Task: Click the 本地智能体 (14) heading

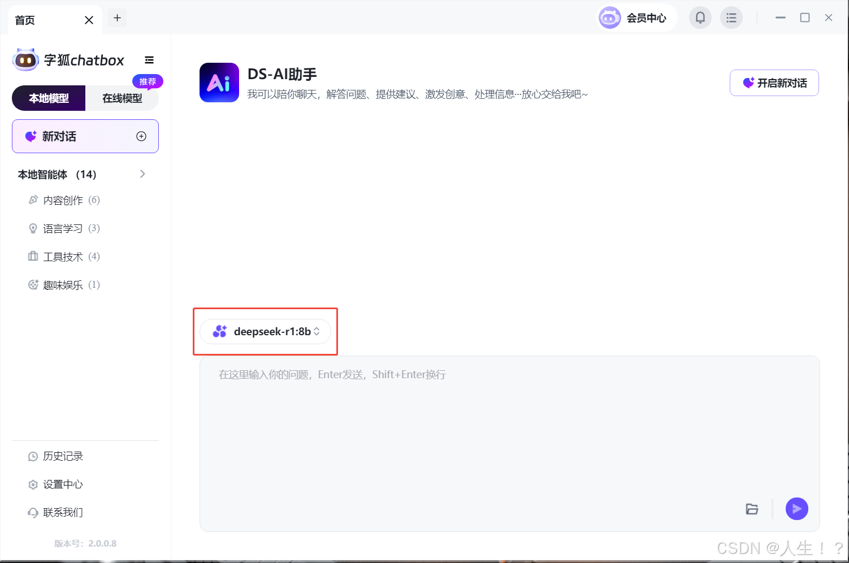Action: coord(57,175)
